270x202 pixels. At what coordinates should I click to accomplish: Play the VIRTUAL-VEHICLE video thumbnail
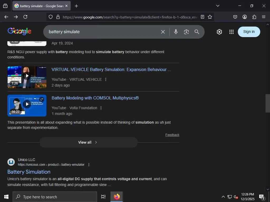tap(27, 77)
